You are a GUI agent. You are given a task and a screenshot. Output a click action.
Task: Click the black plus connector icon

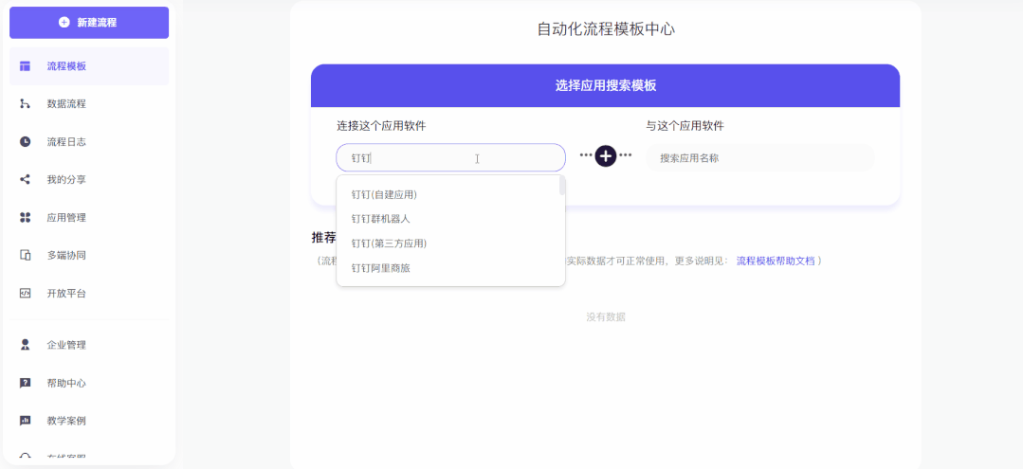(606, 156)
